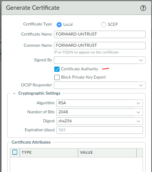
Task: Click the Cryptographic Settings heading text
Action: 39,93
